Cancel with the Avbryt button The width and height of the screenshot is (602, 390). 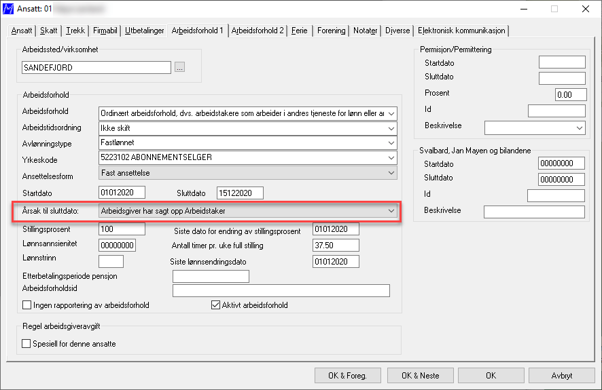562,376
